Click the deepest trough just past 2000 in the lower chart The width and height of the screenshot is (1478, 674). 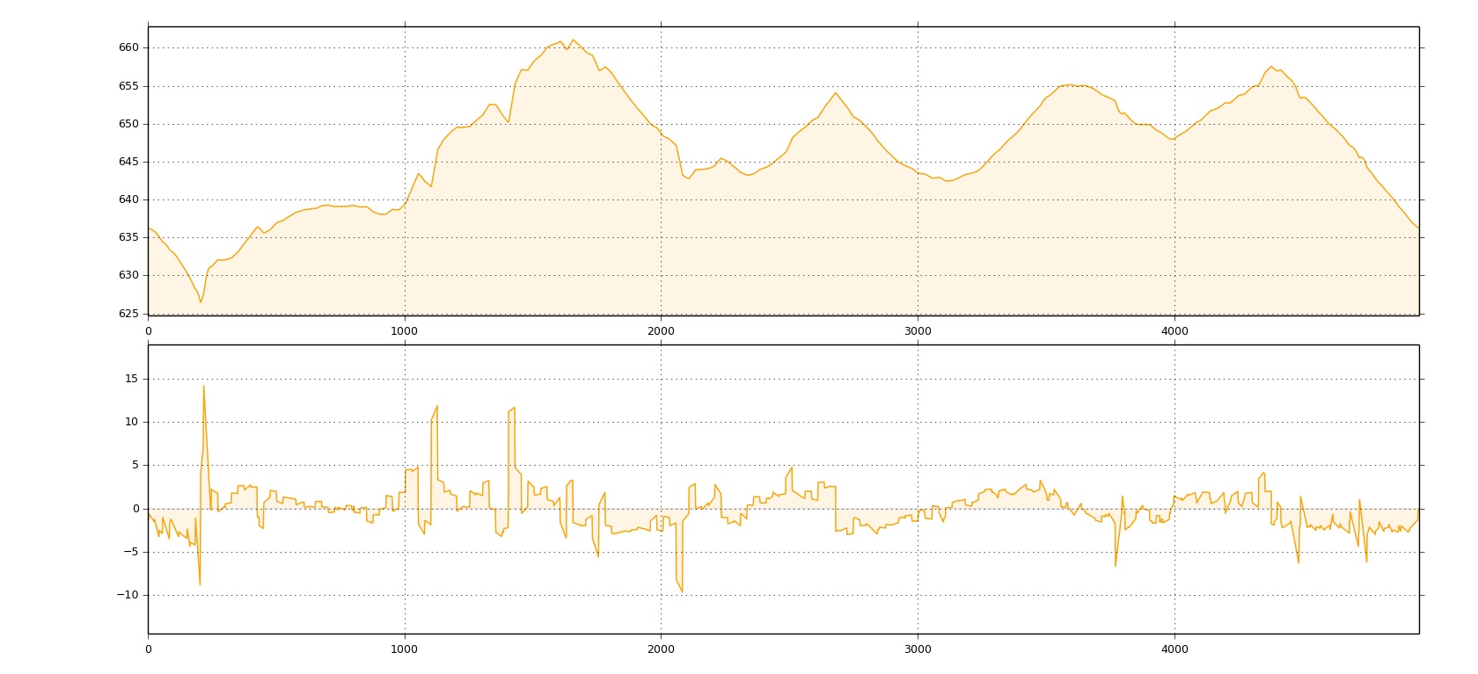(x=682, y=591)
